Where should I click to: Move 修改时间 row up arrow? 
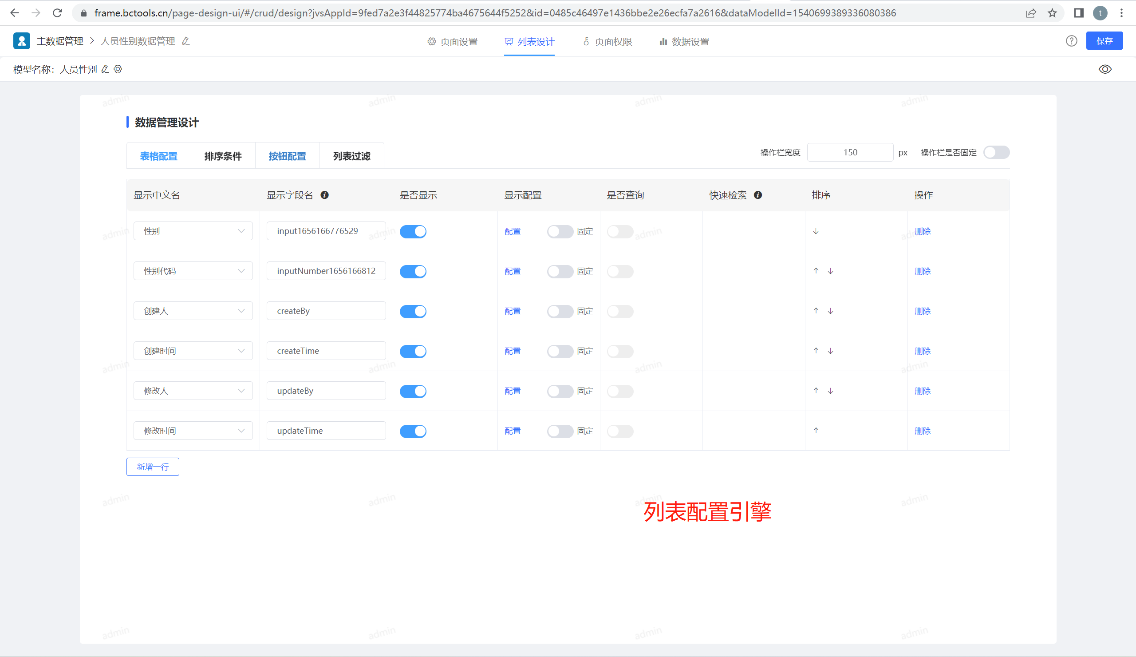[x=816, y=430]
